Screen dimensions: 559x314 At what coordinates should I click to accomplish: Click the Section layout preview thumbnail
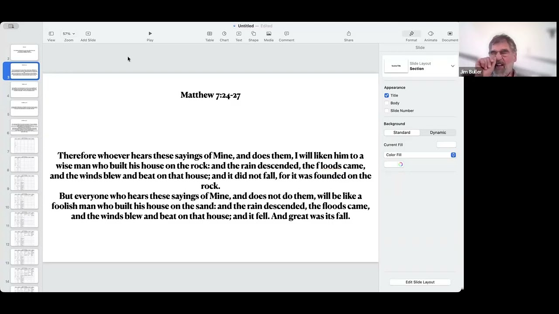click(x=396, y=66)
